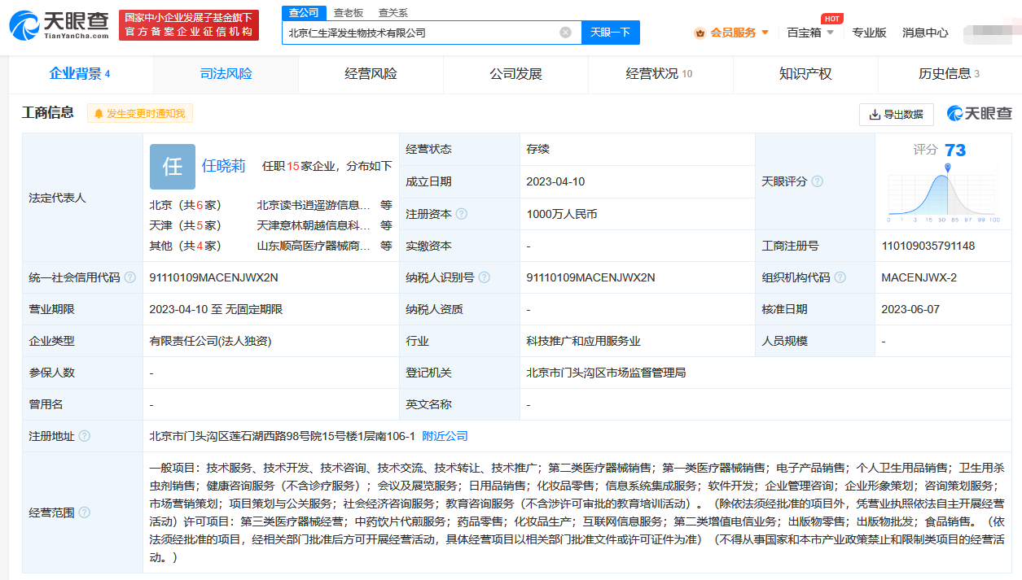
Task: Click the 工商信息 section heading
Action: pyautogui.click(x=48, y=113)
